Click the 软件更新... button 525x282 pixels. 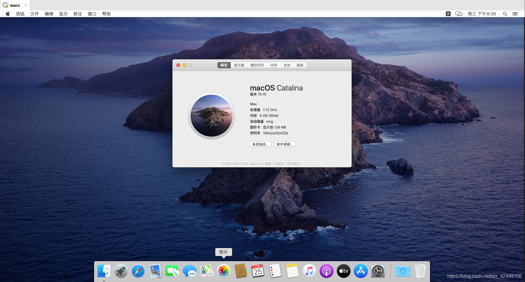[x=285, y=144]
